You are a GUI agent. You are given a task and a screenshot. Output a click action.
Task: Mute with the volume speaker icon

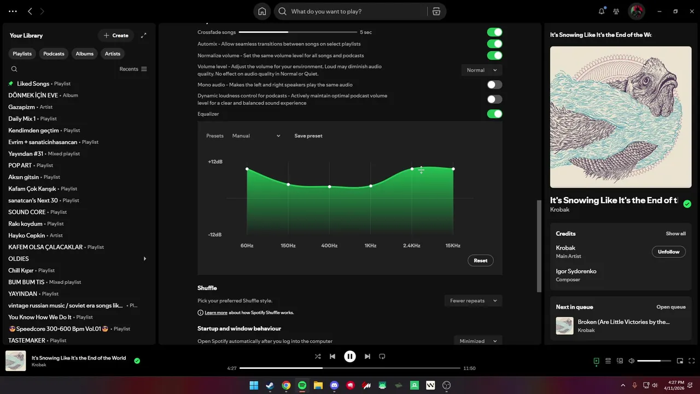click(632, 361)
